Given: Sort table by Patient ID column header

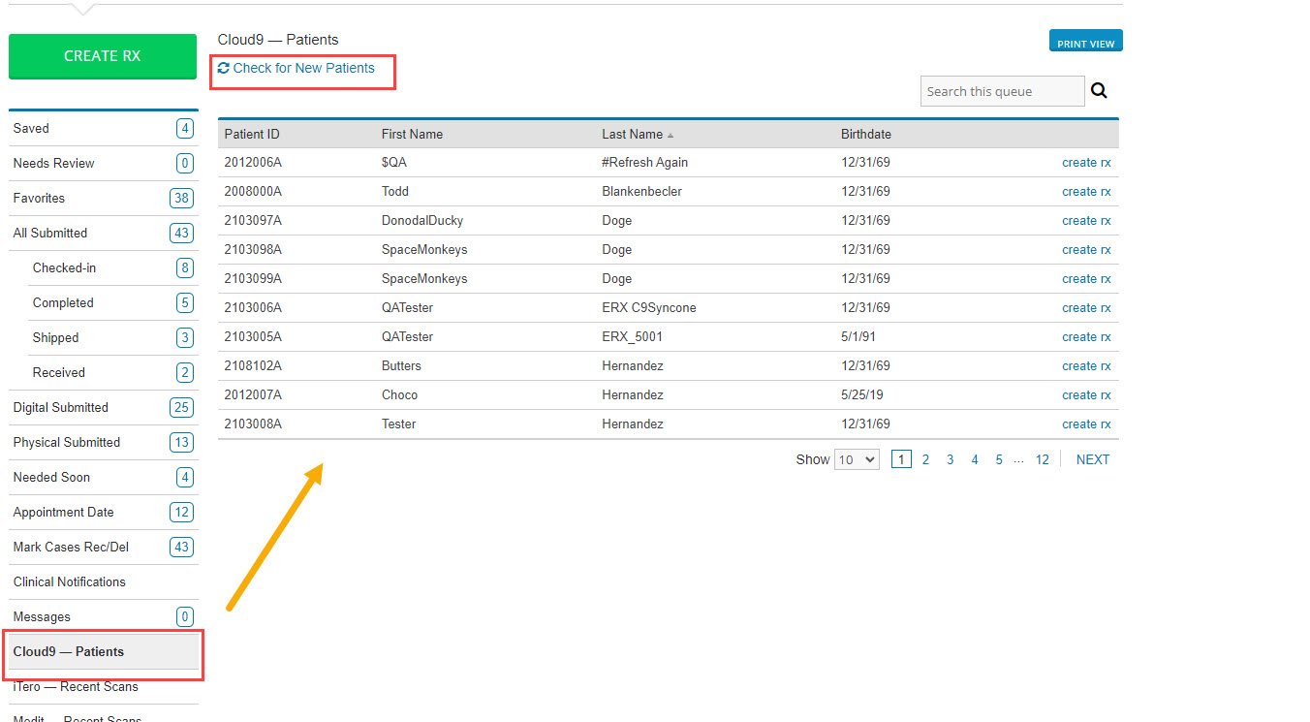Looking at the screenshot, I should click(252, 134).
